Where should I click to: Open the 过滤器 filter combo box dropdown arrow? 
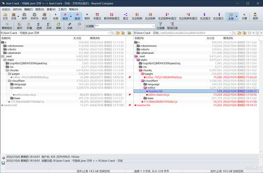click(153, 26)
